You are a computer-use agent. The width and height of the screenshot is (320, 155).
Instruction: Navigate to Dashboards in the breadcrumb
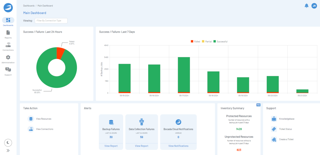(x=29, y=5)
